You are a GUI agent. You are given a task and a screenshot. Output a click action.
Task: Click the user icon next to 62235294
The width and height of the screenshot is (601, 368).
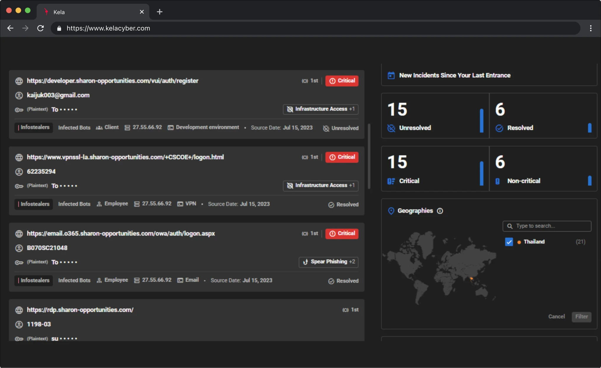[x=19, y=172]
